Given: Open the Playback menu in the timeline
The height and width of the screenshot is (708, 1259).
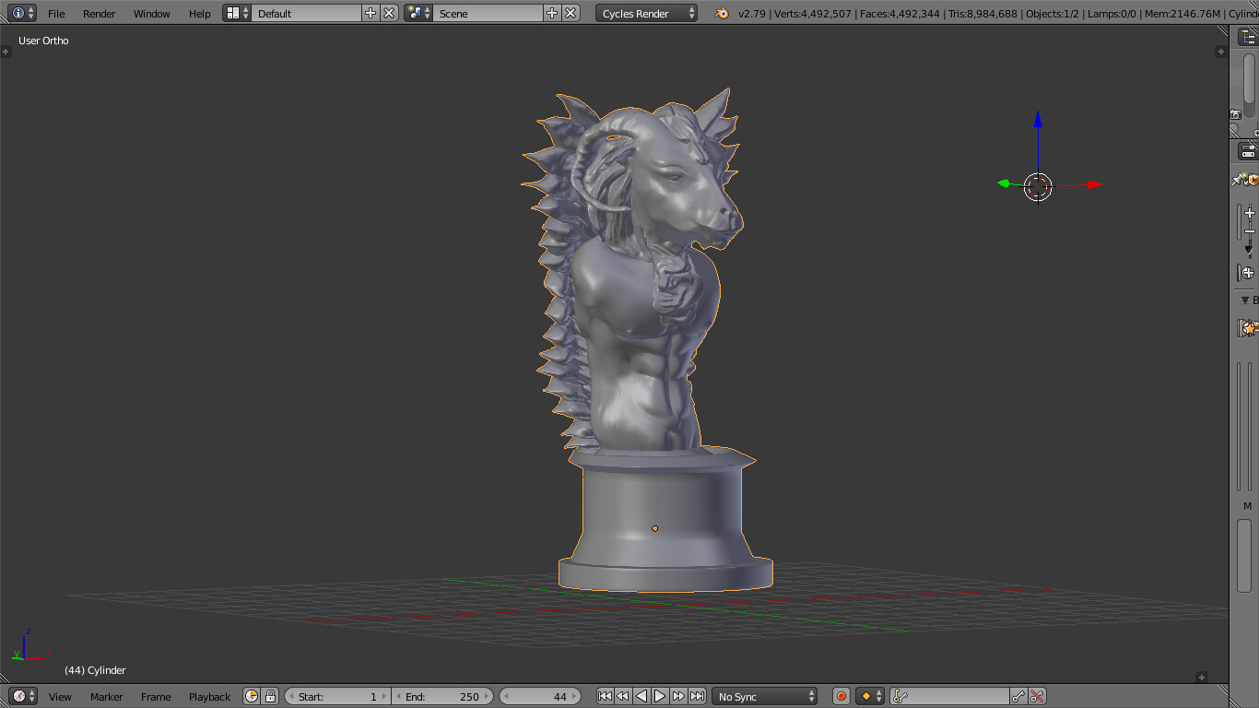Looking at the screenshot, I should [x=208, y=696].
